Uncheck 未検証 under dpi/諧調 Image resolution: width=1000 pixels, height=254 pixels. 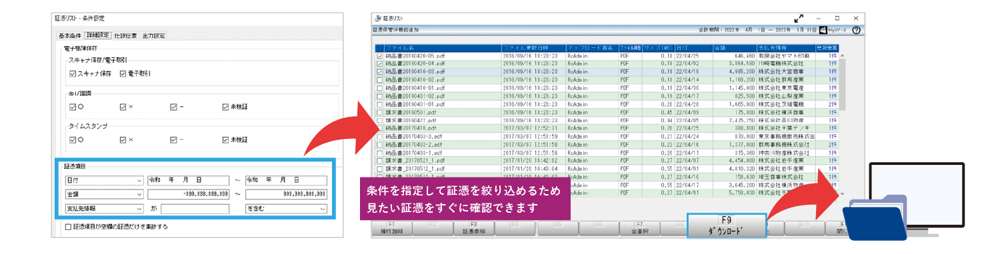(x=225, y=106)
